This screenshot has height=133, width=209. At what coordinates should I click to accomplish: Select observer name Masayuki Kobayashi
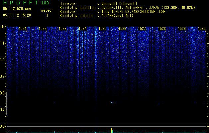(119, 4)
